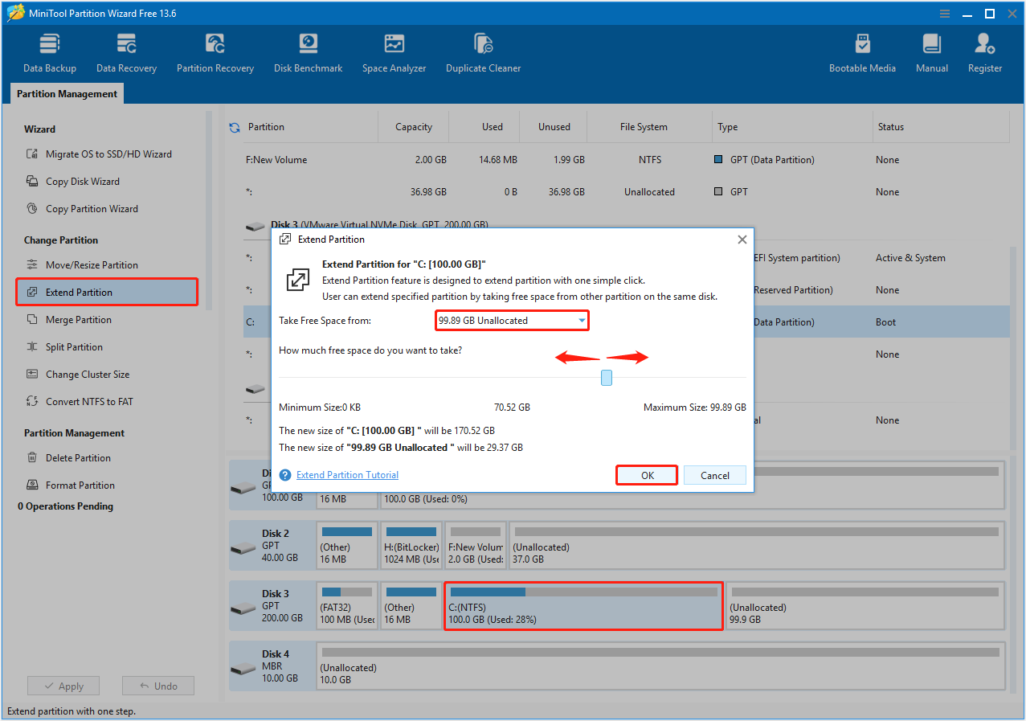Viewport: 1026px width, 721px height.
Task: Open the application hamburger menu
Action: click(x=943, y=13)
